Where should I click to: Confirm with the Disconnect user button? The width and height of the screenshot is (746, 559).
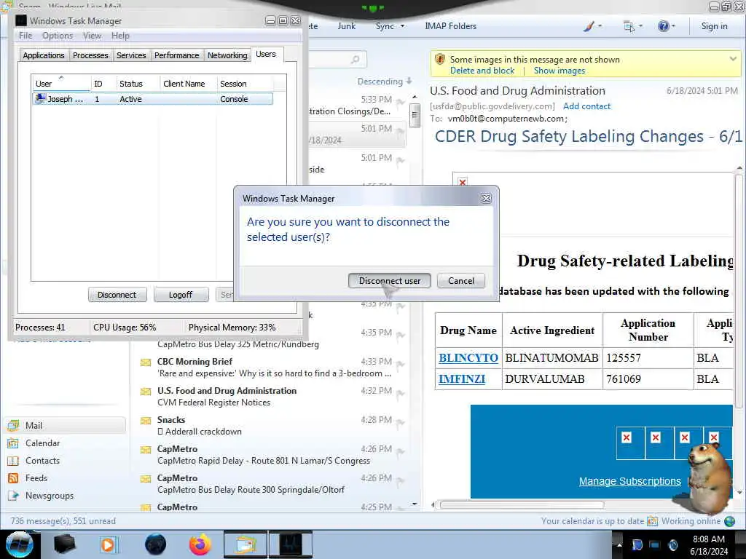coord(389,280)
